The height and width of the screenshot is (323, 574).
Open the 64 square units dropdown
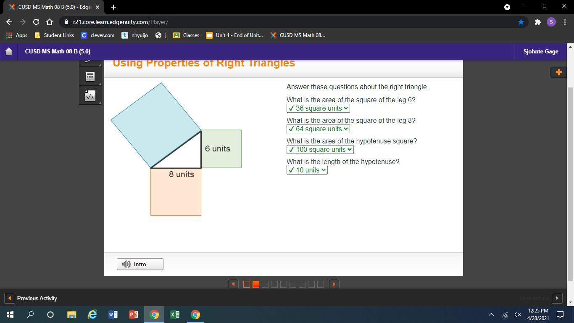pyautogui.click(x=318, y=129)
